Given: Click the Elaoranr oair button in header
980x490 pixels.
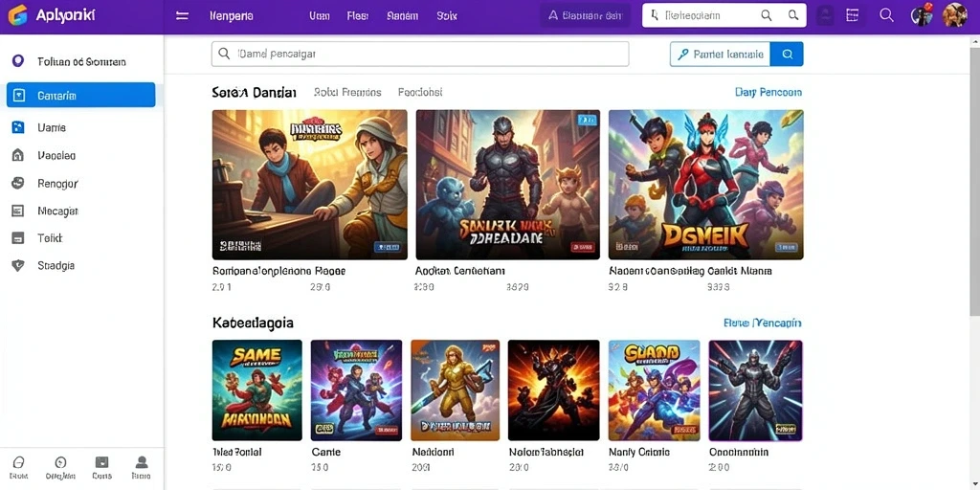Looking at the screenshot, I should 586,15.
